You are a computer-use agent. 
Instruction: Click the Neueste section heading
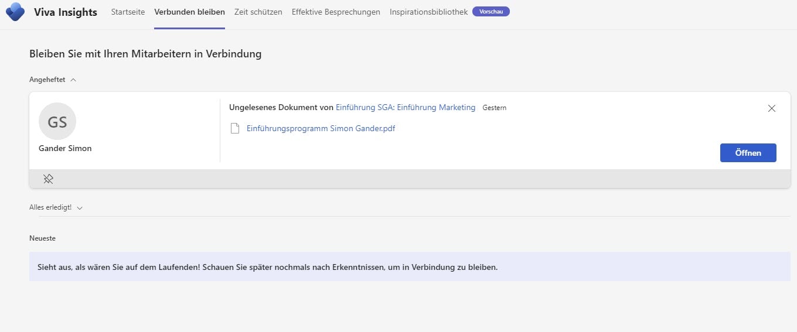(42, 238)
